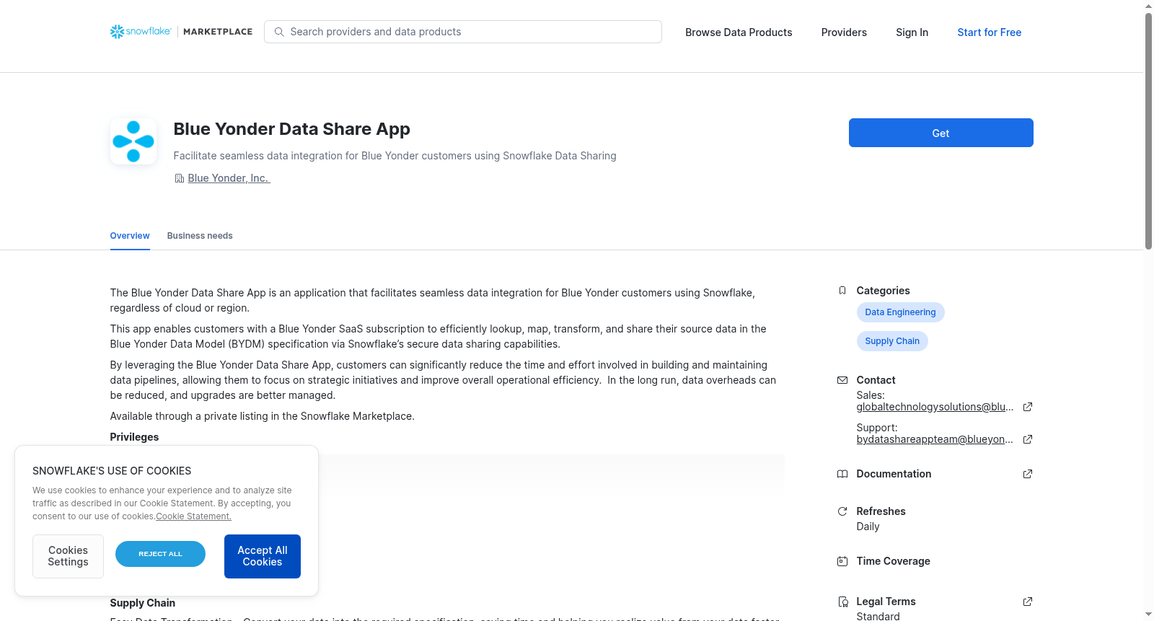The image size is (1154, 621).
Task: Open the Documentation external link icon
Action: (1028, 474)
